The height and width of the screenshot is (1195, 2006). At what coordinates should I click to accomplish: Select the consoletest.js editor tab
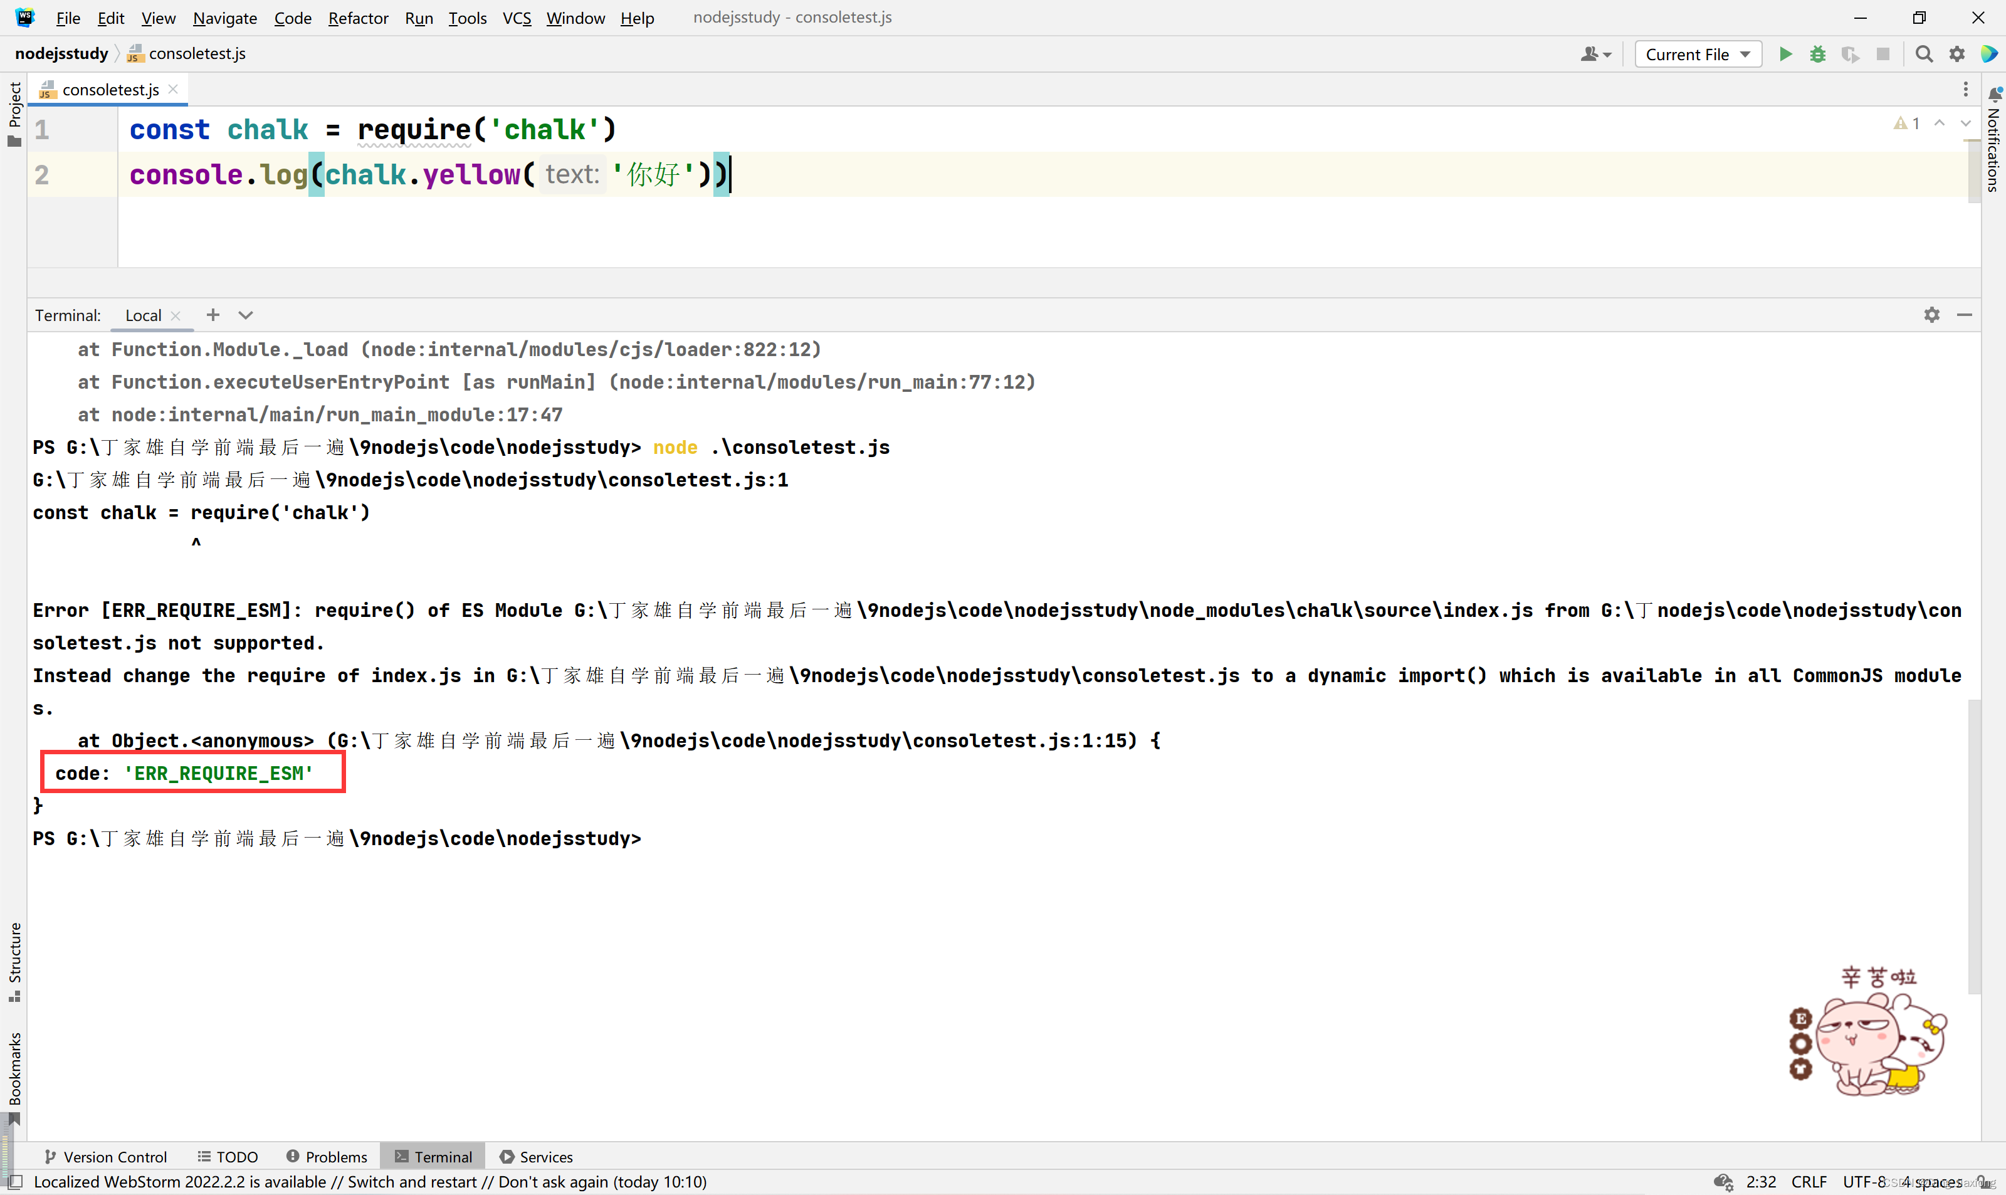click(108, 90)
